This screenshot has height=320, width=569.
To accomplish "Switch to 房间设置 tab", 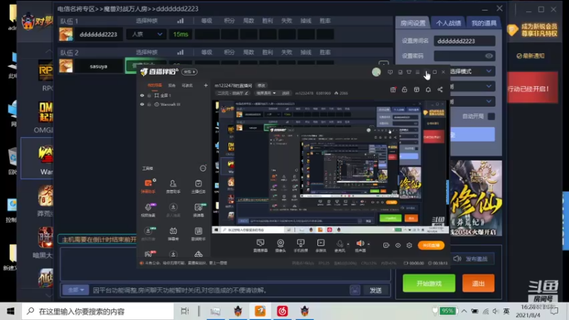I will click(x=413, y=23).
